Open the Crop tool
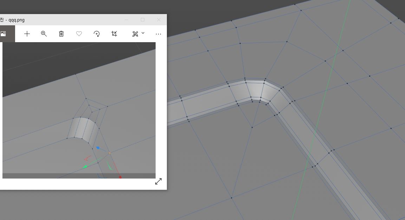 114,34
